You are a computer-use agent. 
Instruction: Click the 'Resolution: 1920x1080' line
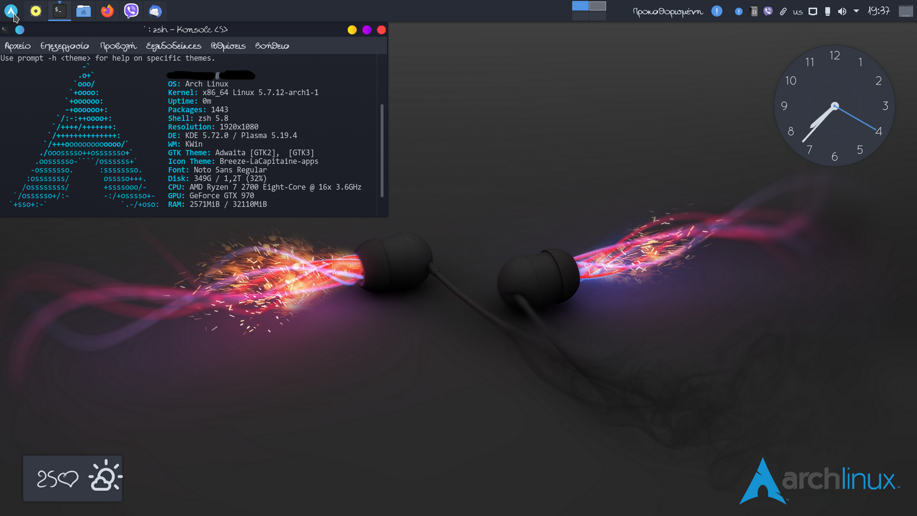point(213,127)
